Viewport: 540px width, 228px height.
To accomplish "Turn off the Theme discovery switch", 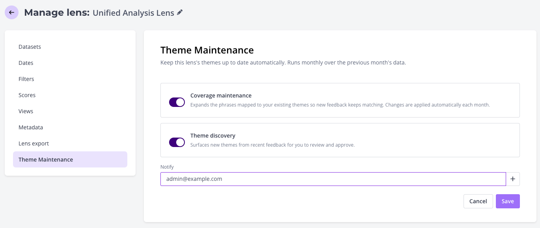I will pyautogui.click(x=177, y=142).
